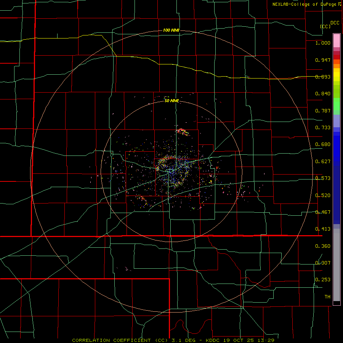Select the 0.467 scale value
343x343 pixels.
pos(323,212)
